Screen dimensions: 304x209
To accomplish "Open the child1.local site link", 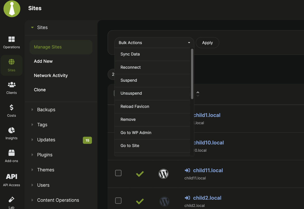I will [x=207, y=115].
